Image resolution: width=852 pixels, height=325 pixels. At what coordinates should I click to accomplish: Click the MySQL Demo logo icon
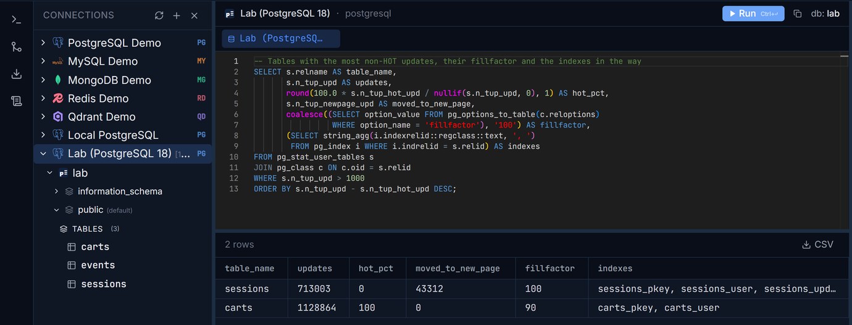58,61
